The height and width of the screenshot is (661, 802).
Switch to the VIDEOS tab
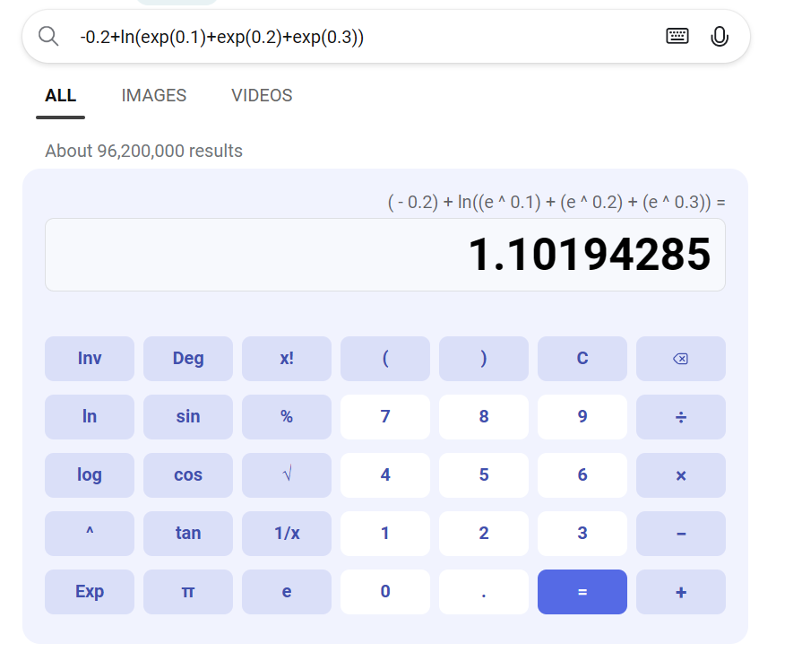[262, 95]
